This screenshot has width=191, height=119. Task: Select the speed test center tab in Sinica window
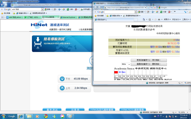(114, 20)
